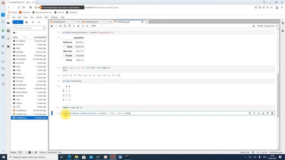Open the View menu
The height and width of the screenshot is (160, 285).
(26, 17)
